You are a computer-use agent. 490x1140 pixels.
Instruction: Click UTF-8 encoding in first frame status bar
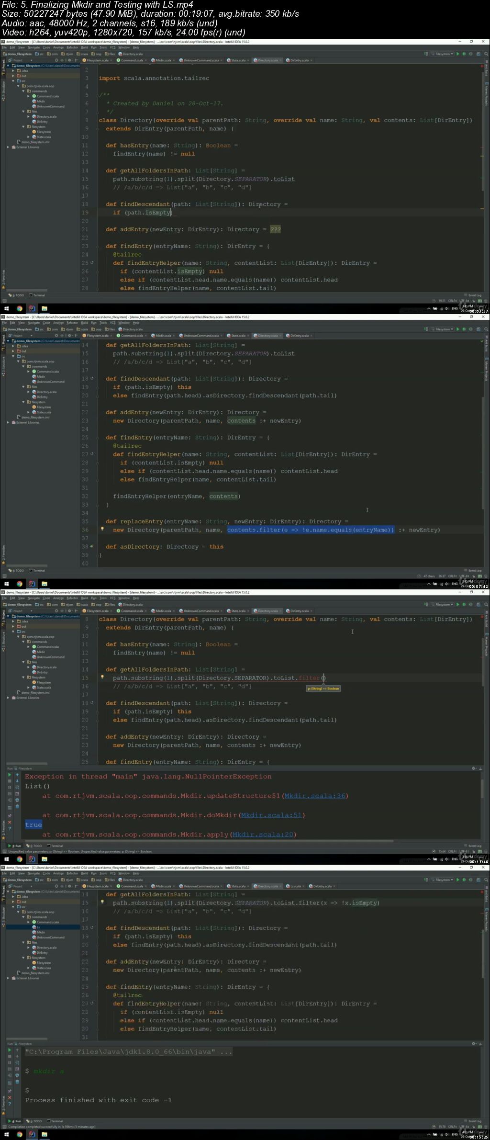[463, 301]
